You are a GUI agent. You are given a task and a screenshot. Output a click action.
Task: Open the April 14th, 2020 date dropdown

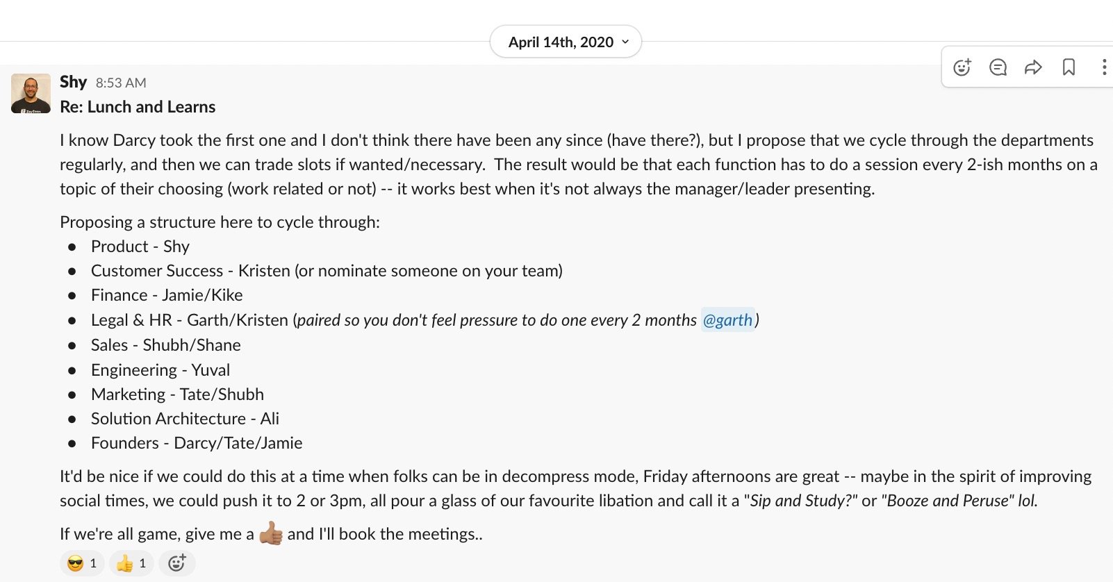pyautogui.click(x=560, y=42)
